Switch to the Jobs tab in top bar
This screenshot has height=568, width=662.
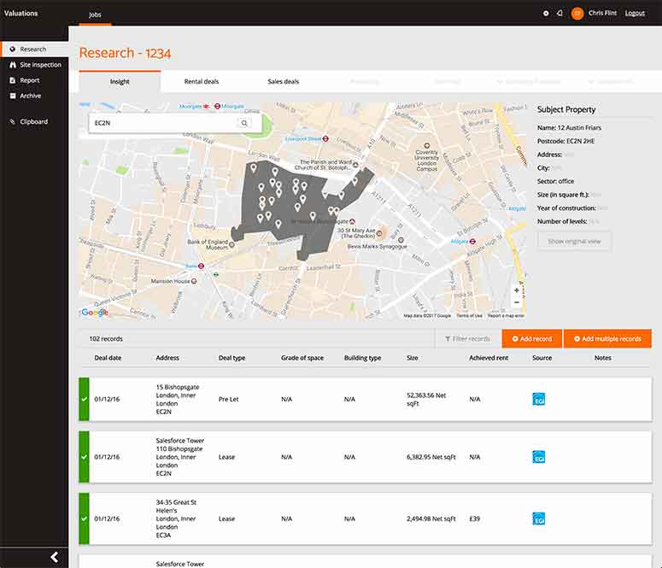click(x=95, y=15)
